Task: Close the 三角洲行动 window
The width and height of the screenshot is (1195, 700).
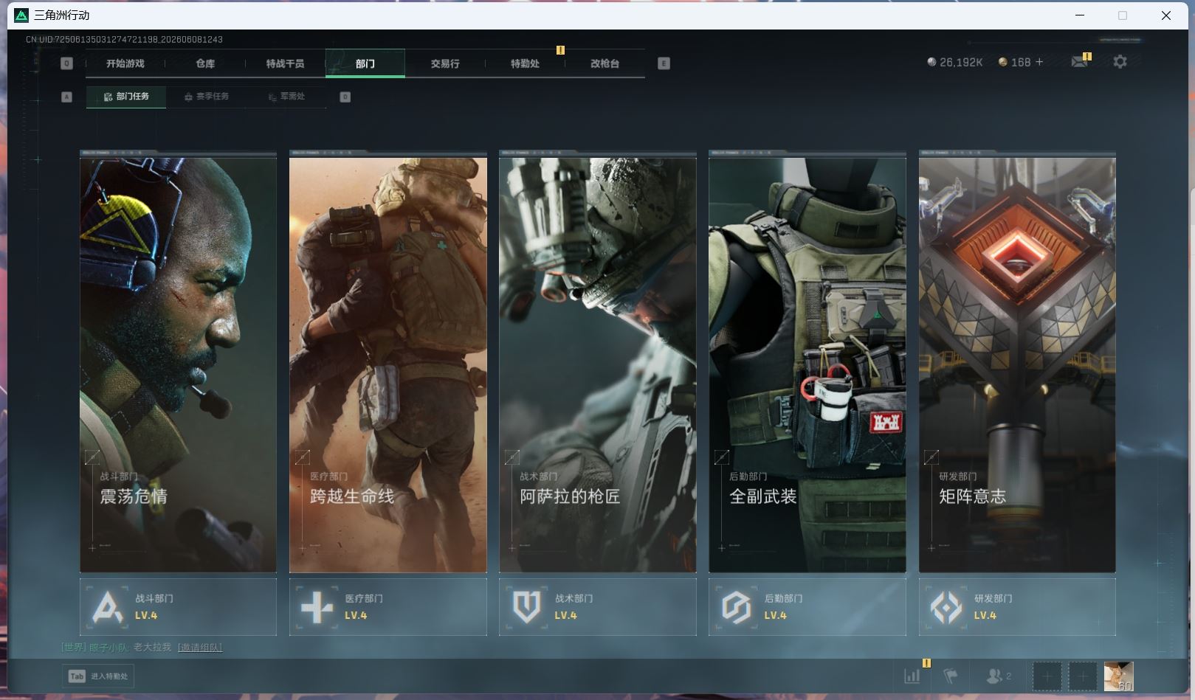Action: (1165, 15)
